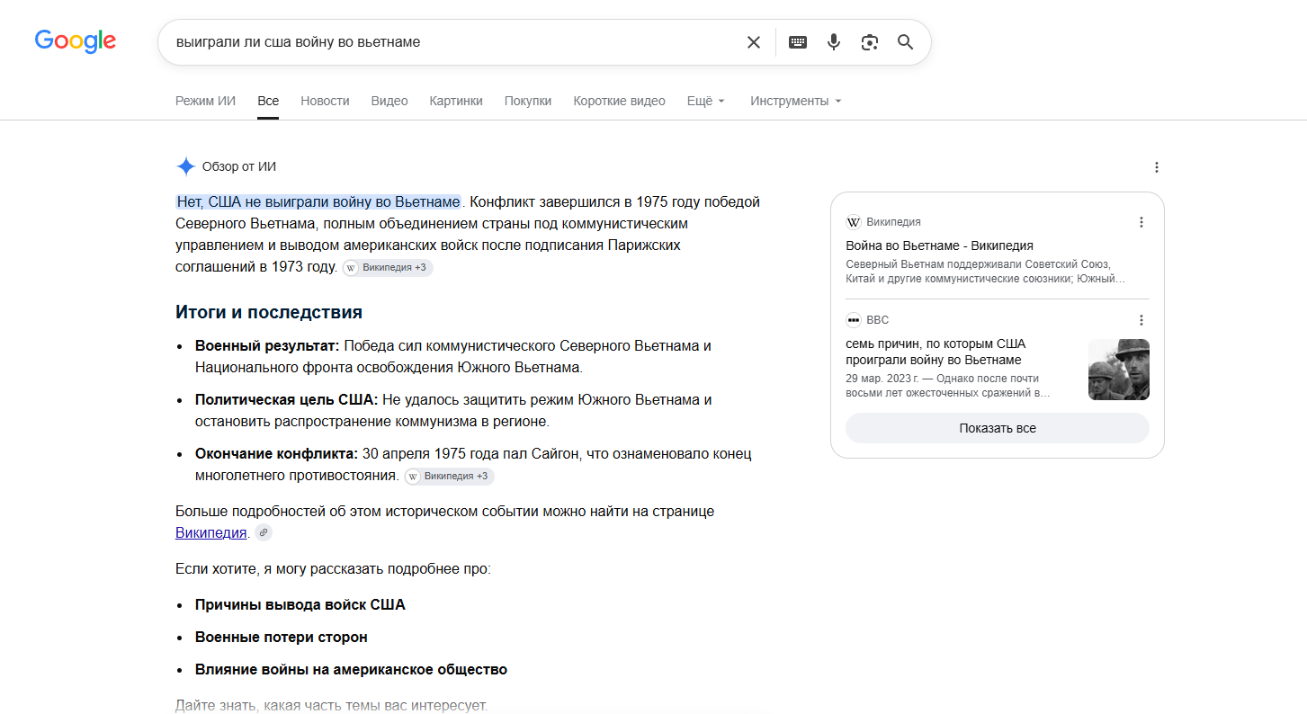Image resolution: width=1307 pixels, height=714 pixels.
Task: Click the link icon beside Википедия link
Action: coord(264,532)
